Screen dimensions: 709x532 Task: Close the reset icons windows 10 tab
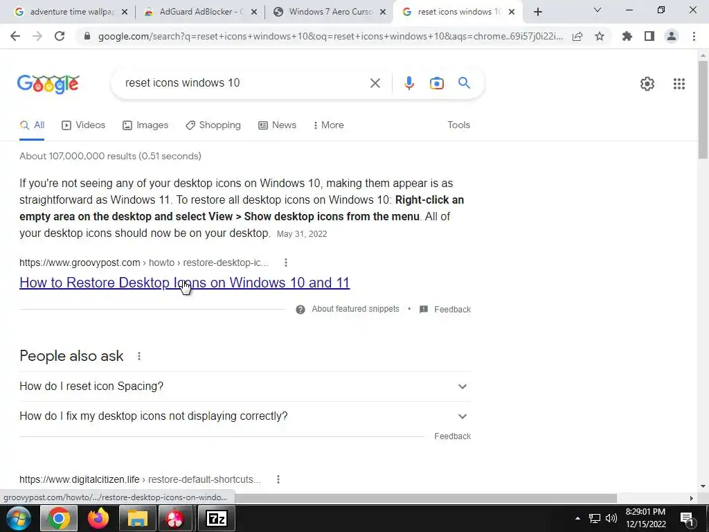[512, 12]
